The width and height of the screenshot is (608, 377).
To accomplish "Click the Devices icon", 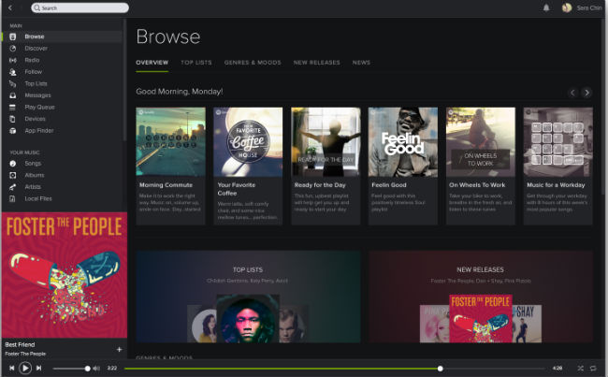I will coord(13,119).
